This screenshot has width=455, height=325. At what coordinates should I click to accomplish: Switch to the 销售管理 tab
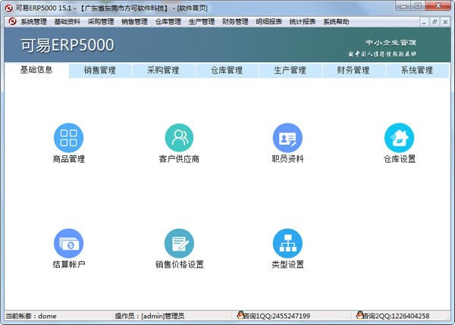(x=100, y=70)
